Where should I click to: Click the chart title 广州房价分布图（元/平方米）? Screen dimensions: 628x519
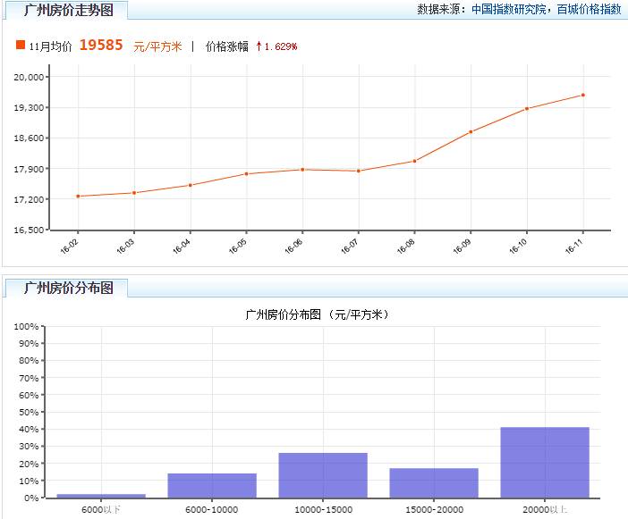click(318, 314)
